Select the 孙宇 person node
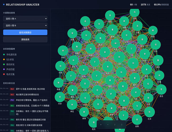This screenshot has height=132, width=172. point(73,60)
